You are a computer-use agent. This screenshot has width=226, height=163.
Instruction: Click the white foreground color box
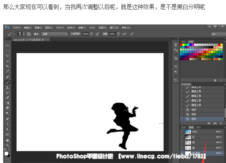point(6,153)
